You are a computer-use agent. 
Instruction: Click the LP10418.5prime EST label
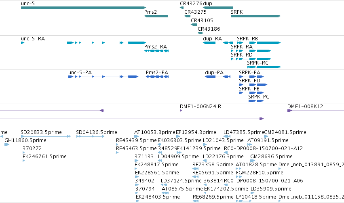coord(256,197)
